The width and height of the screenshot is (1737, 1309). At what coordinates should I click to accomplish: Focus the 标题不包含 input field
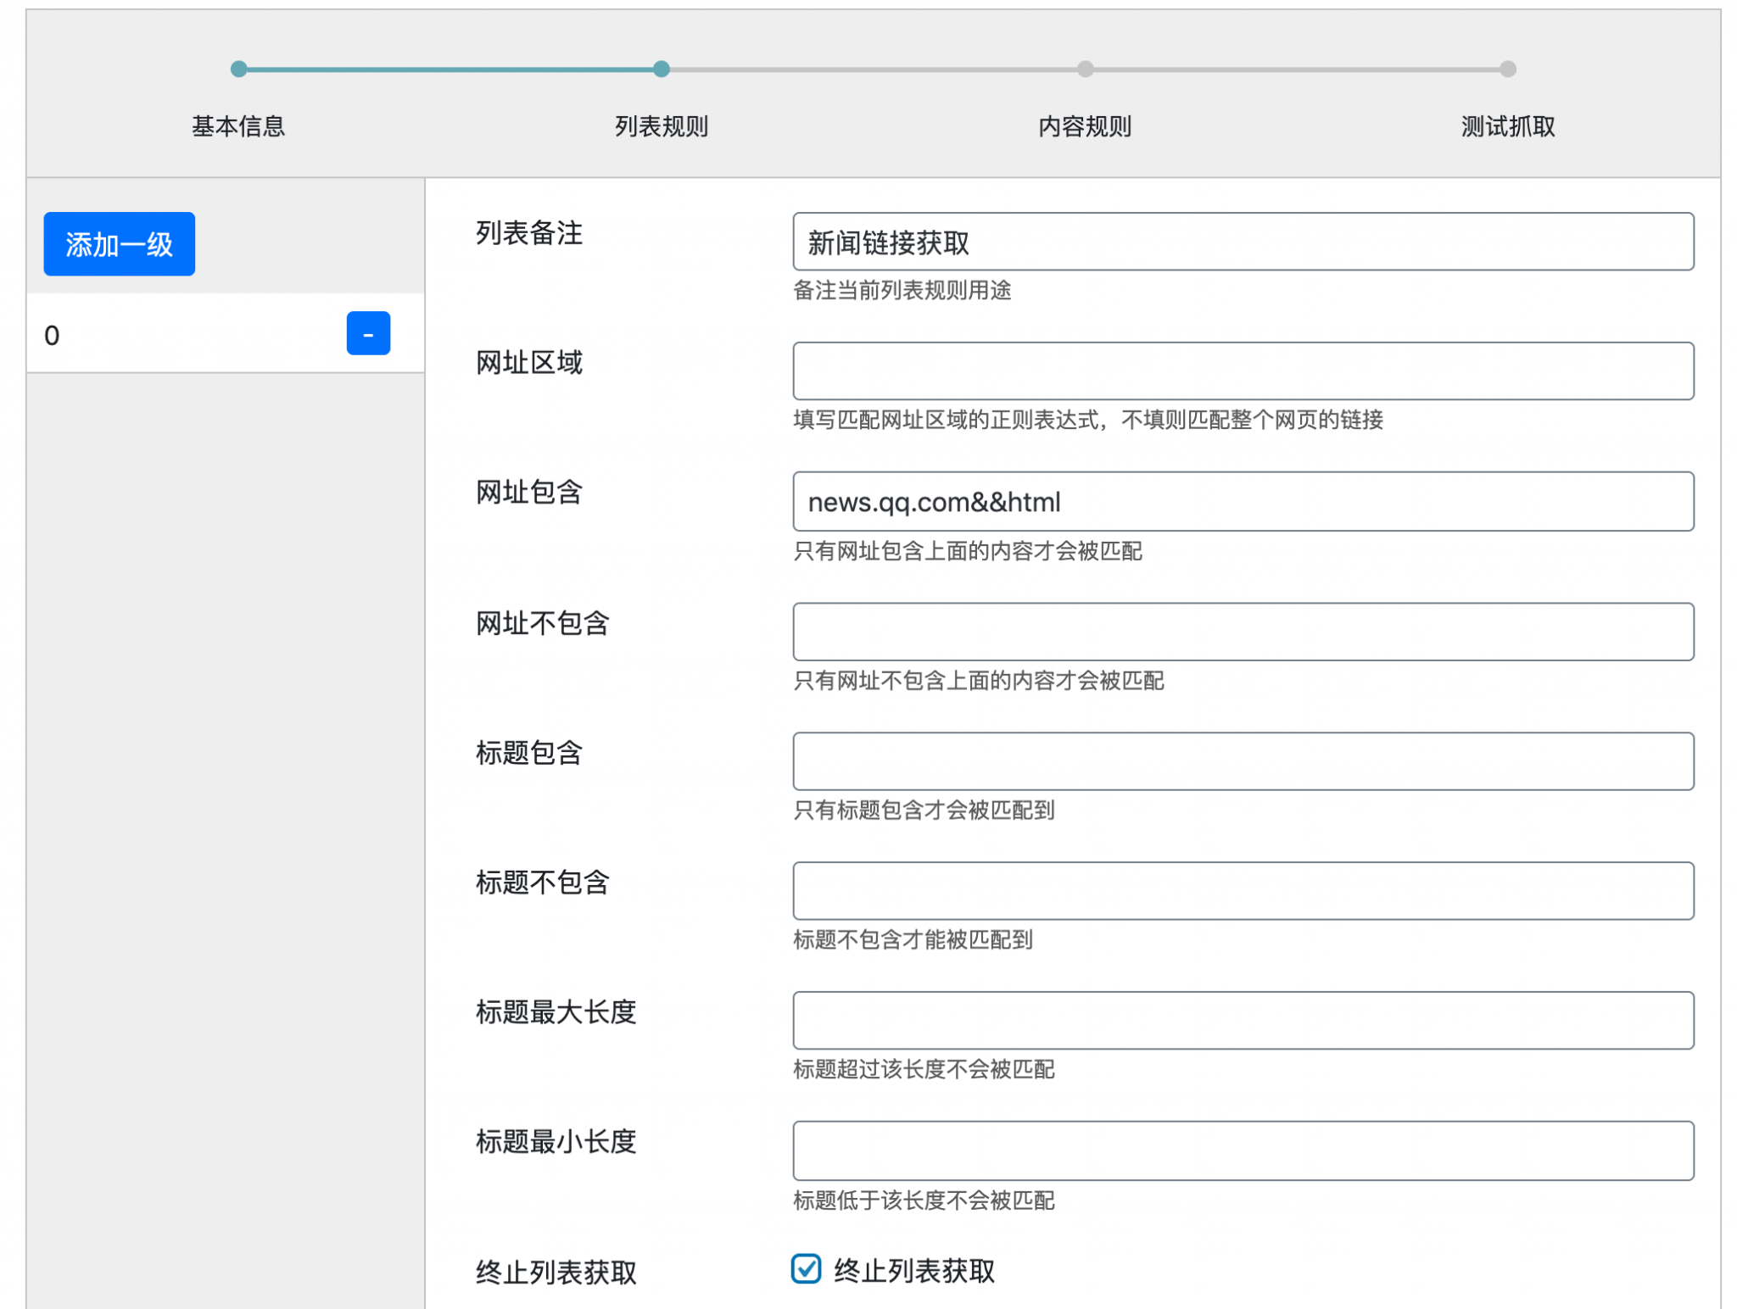1243,891
